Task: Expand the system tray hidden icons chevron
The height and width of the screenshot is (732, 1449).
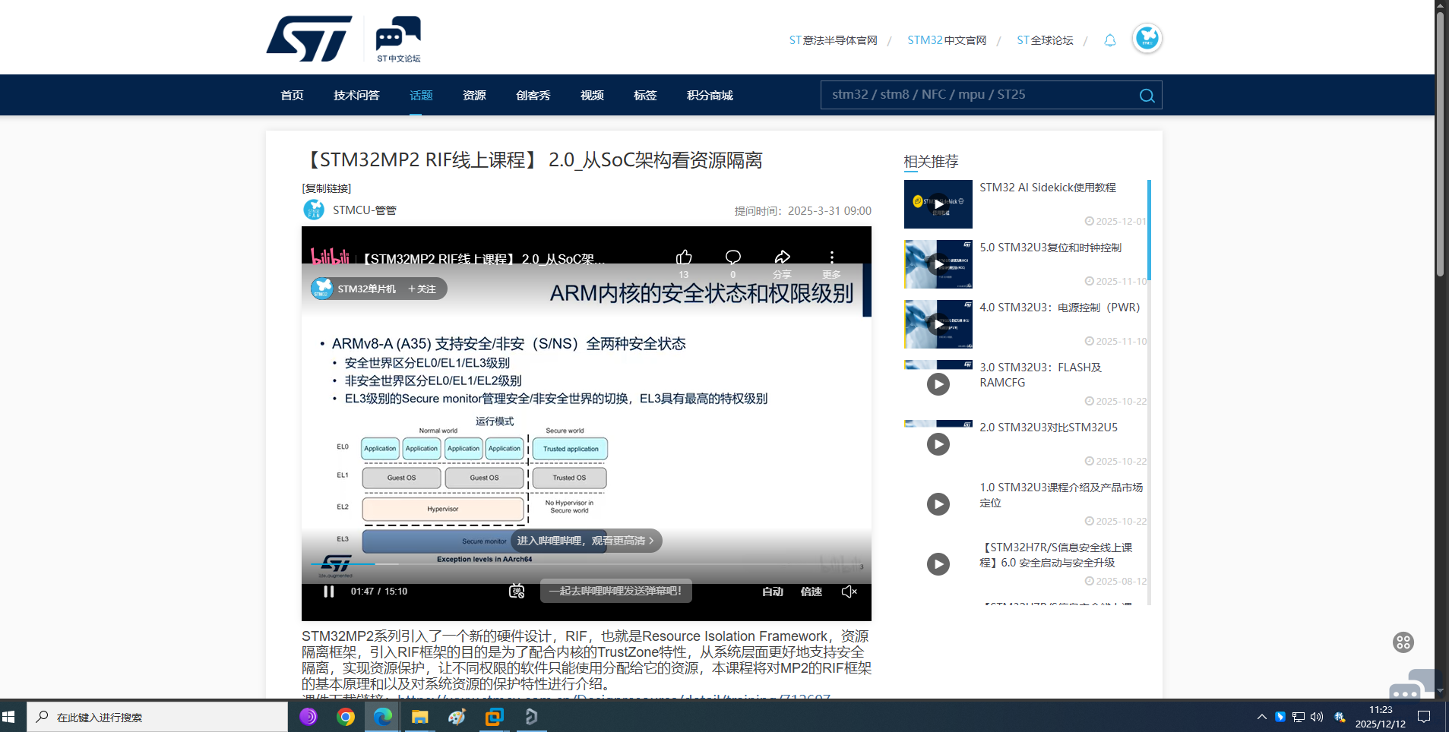Action: tap(1262, 717)
